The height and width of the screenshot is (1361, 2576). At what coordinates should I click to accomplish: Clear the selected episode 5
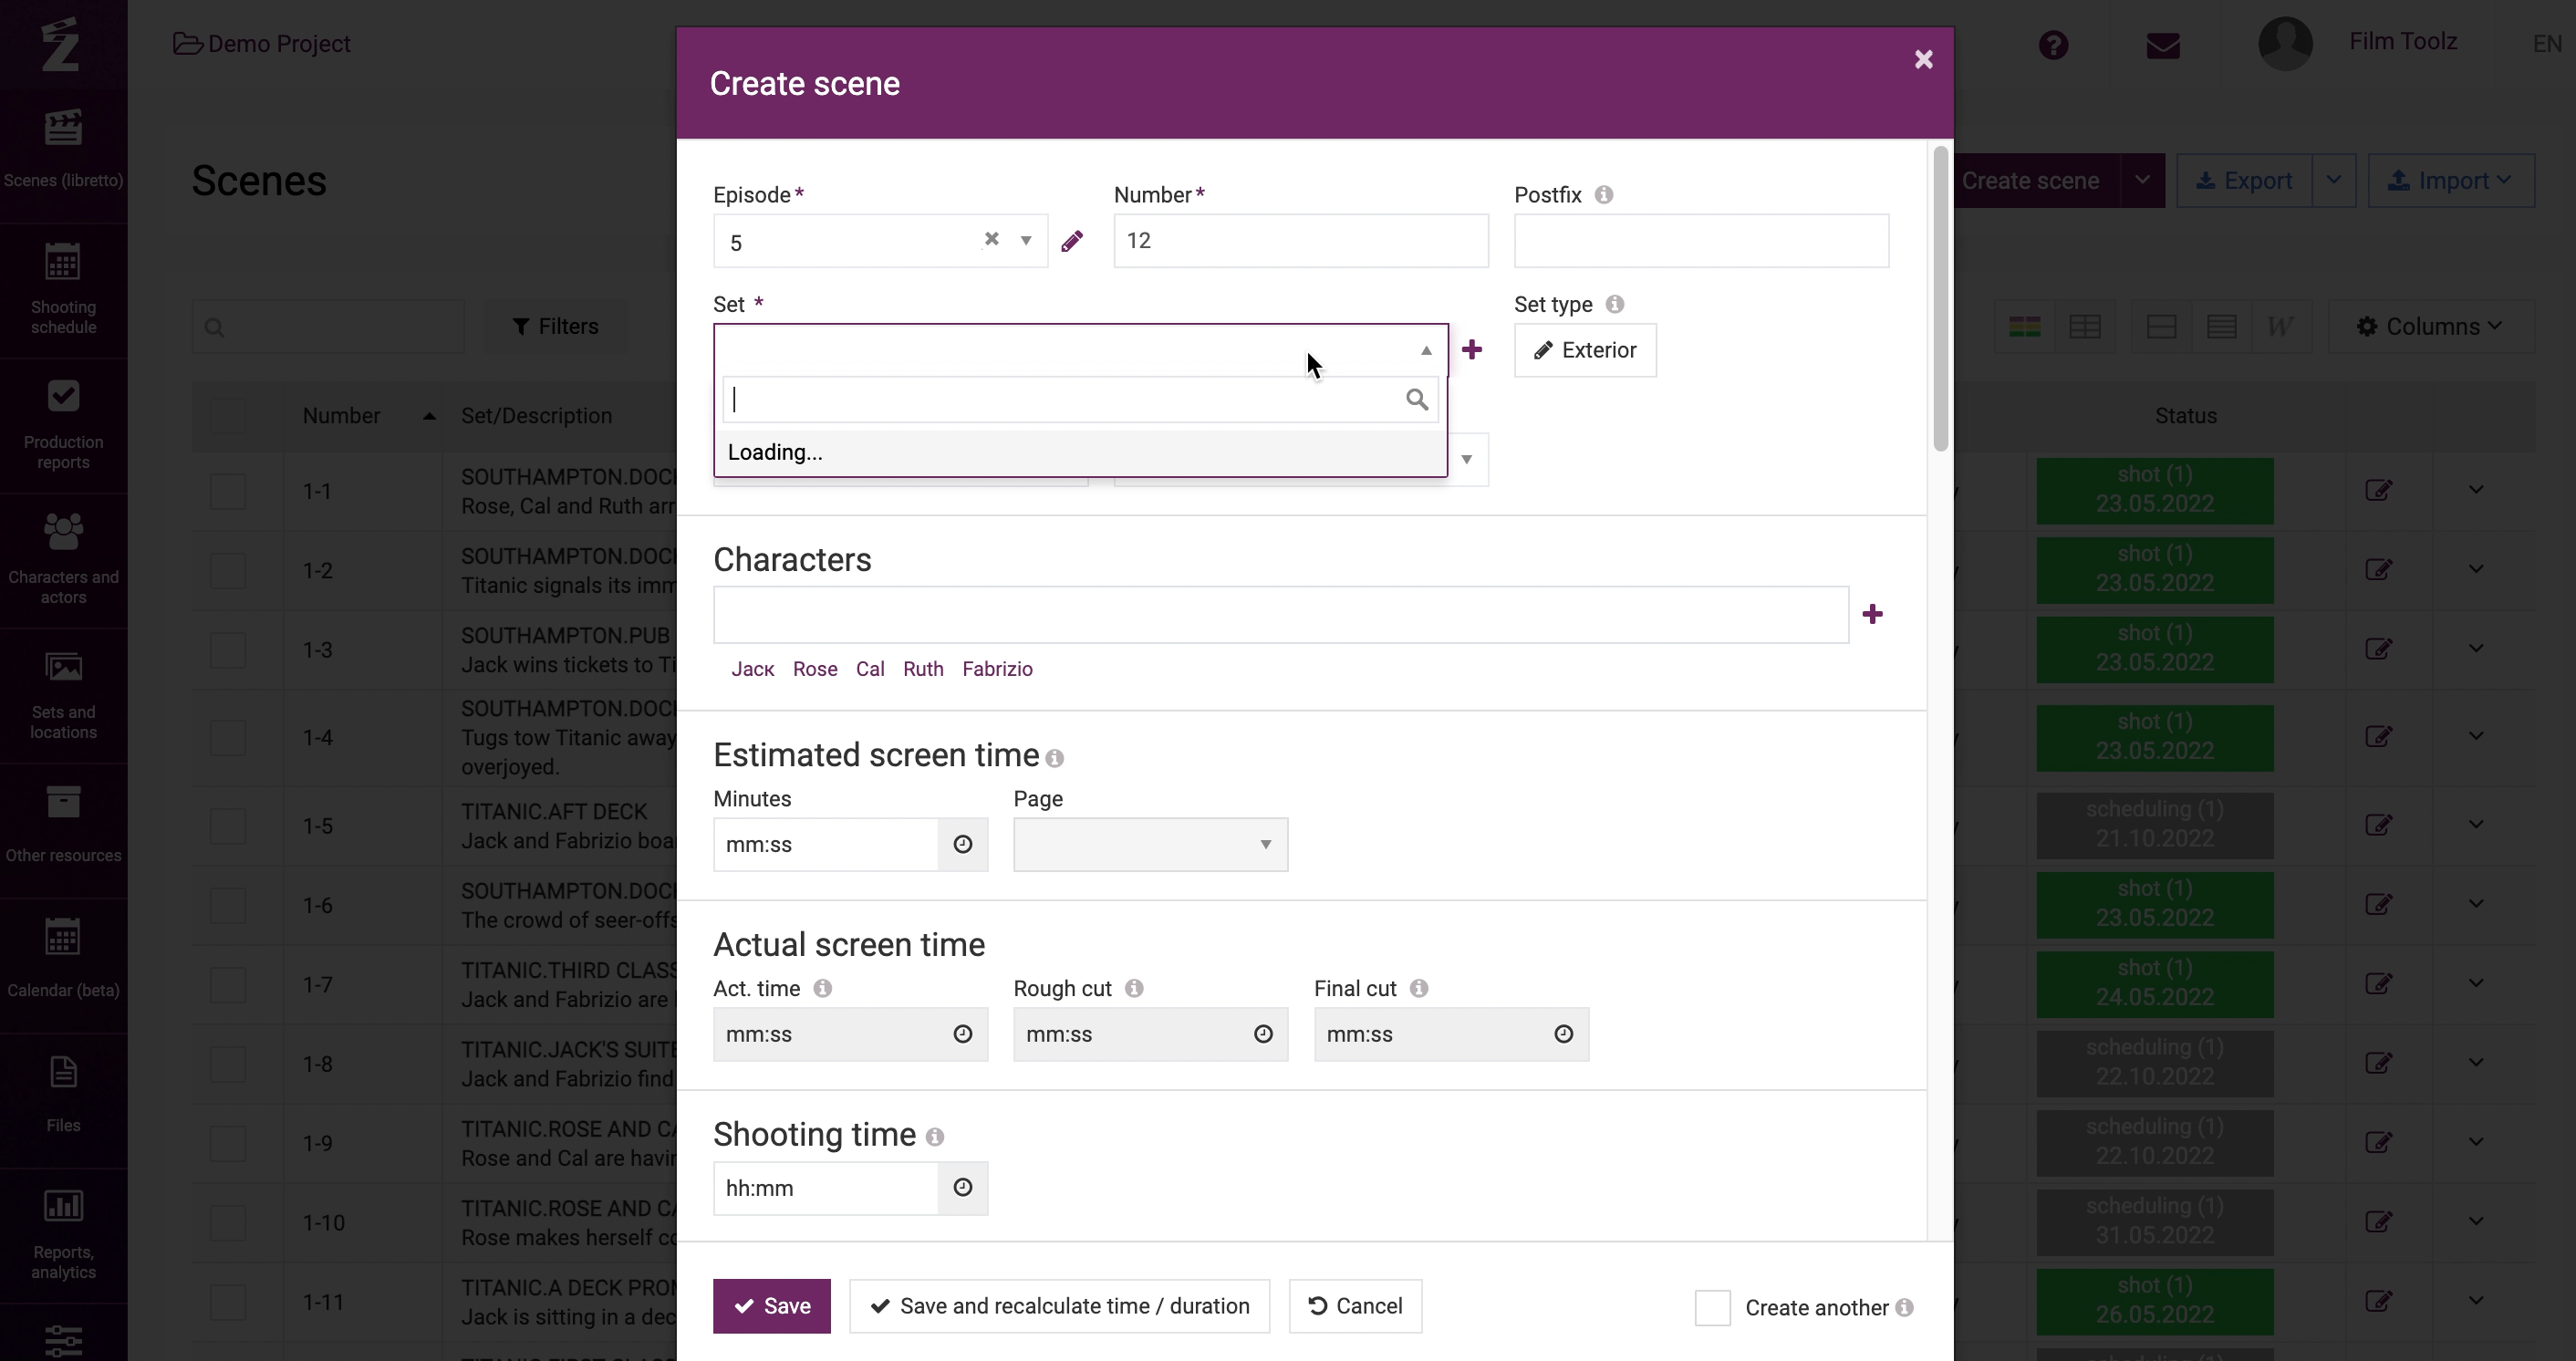tap(991, 238)
